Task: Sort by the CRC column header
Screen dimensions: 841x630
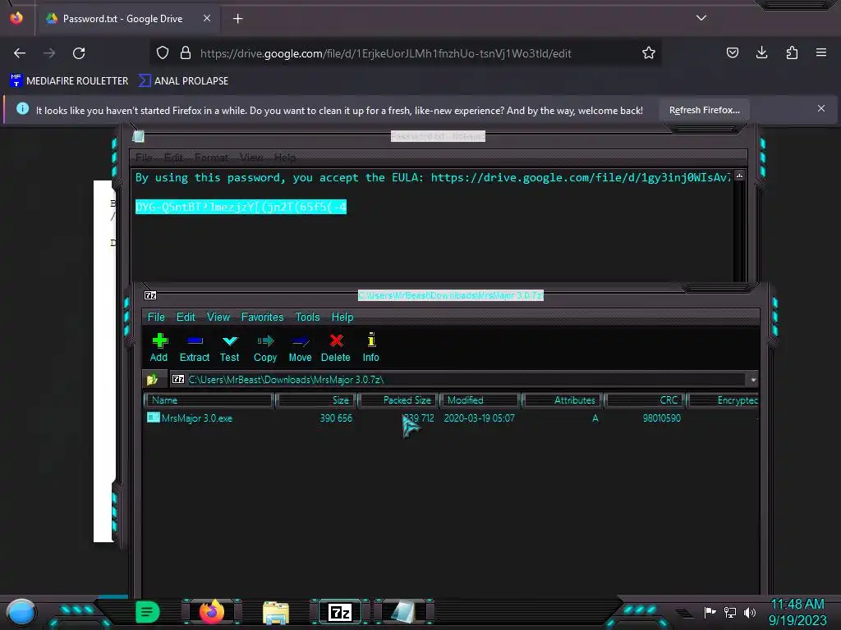Action: point(645,400)
